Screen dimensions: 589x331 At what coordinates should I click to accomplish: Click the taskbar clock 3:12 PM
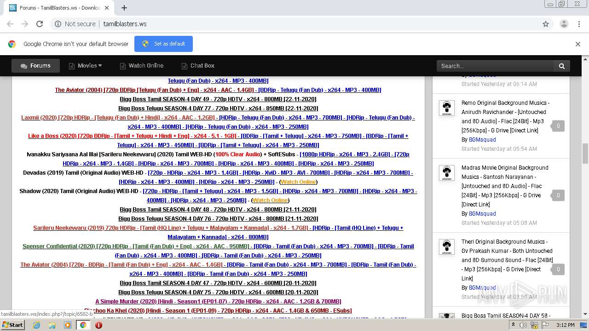point(565,325)
